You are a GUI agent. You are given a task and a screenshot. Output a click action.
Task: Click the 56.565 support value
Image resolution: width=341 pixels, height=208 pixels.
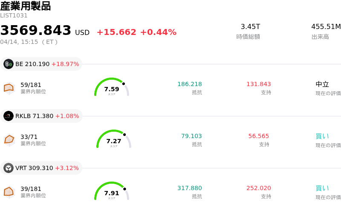259,136
